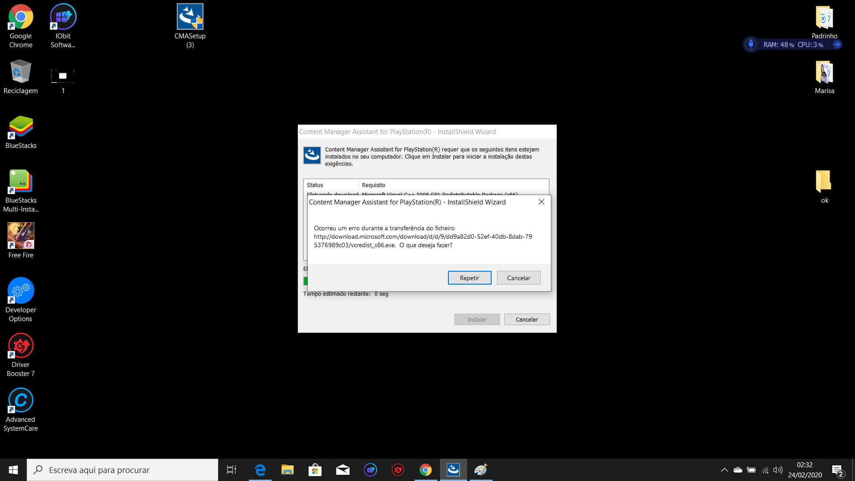Open IObit Software Updater desktop icon
This screenshot has height=481, width=855.
click(63, 26)
